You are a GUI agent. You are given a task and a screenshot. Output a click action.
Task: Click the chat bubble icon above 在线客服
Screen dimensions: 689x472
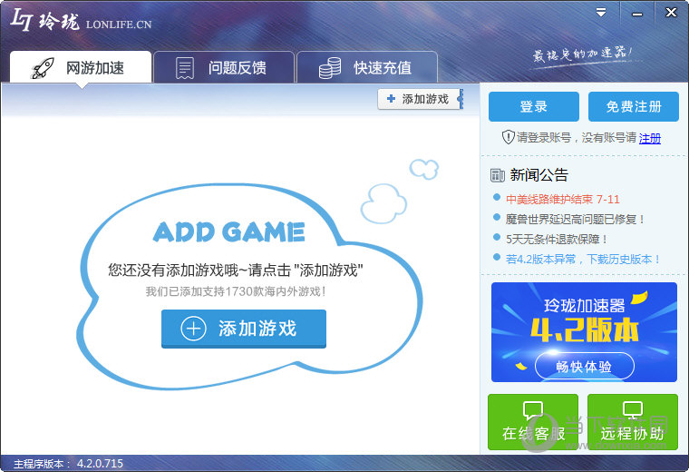pyautogui.click(x=533, y=410)
